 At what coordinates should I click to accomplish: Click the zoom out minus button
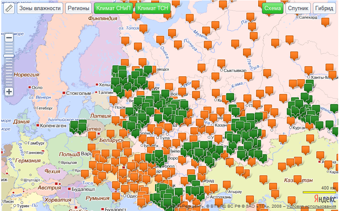click(x=9, y=38)
